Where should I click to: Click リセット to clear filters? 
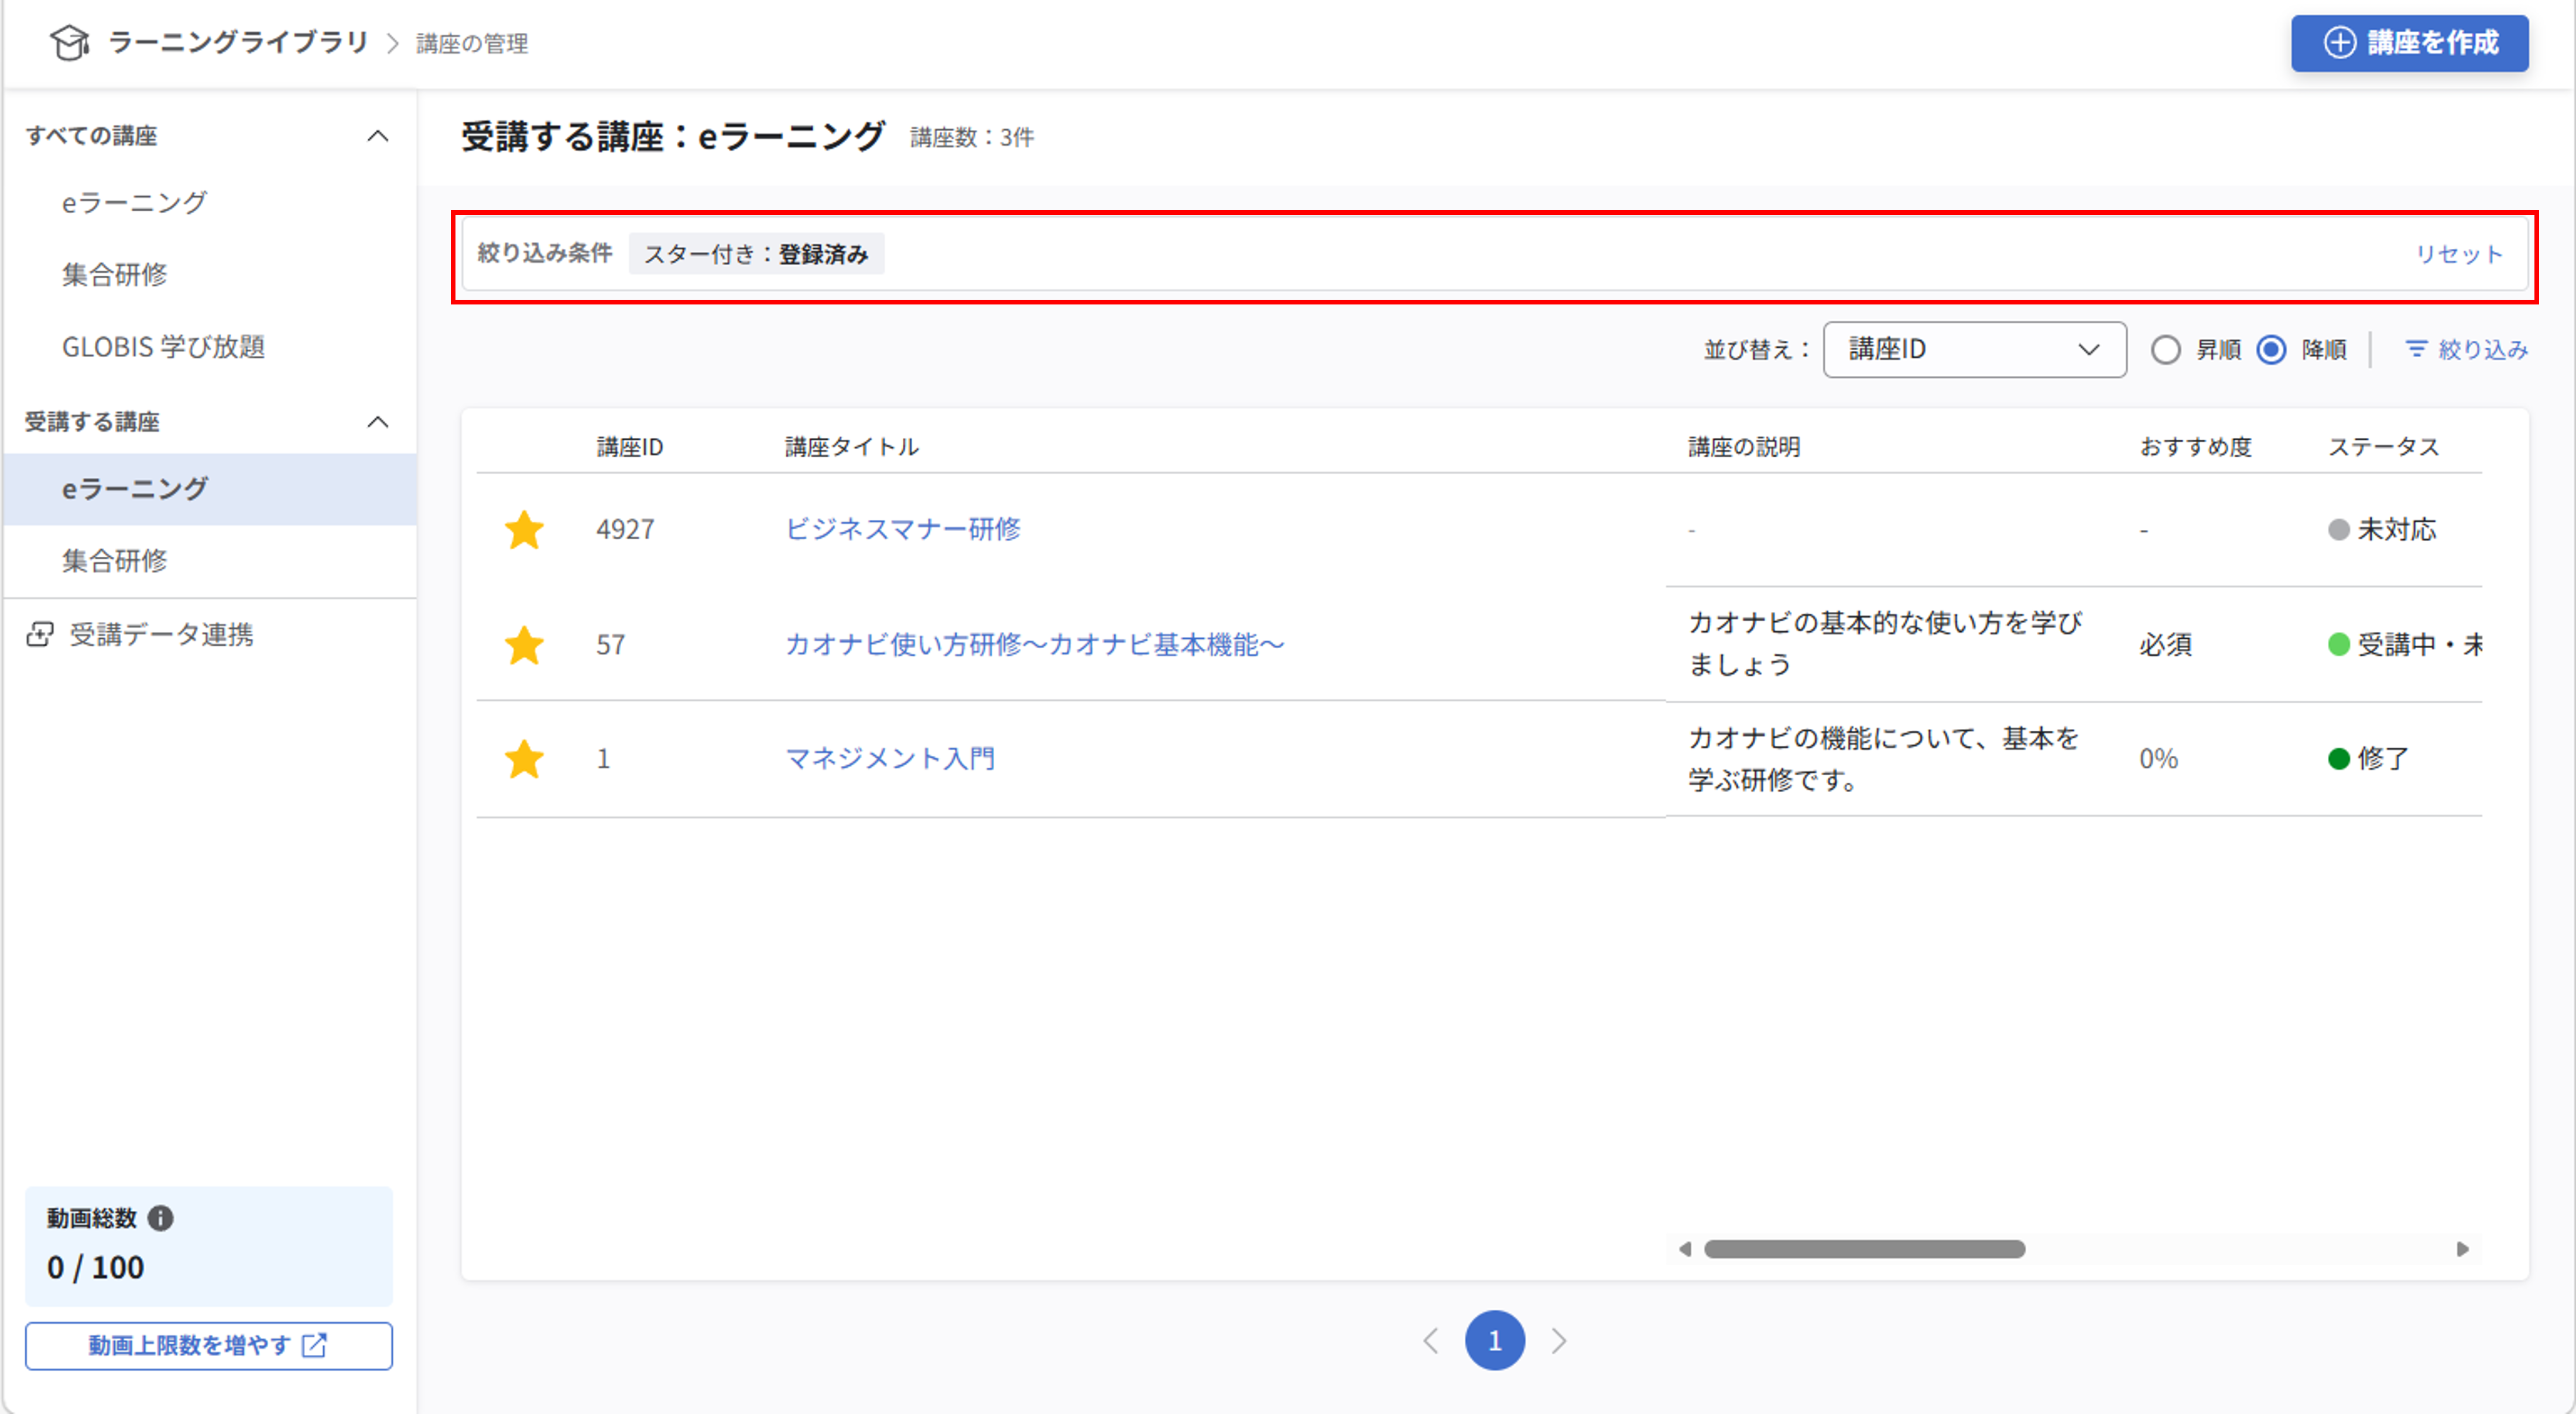[2460, 254]
